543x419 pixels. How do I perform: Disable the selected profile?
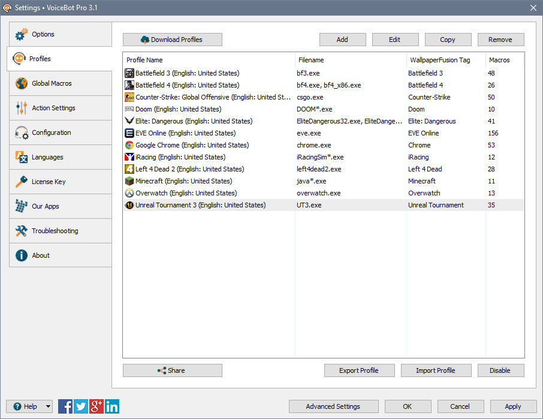500,370
